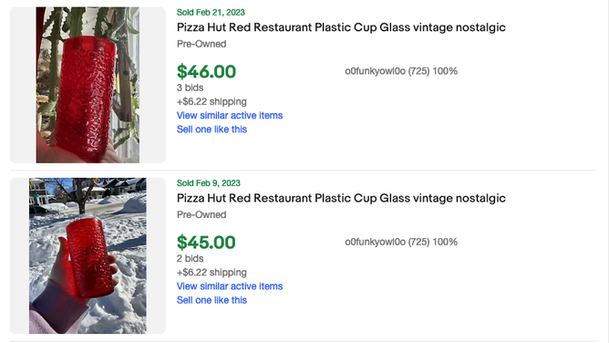Click the 2 bids text
Image resolution: width=609 pixels, height=343 pixels.
pos(190,259)
